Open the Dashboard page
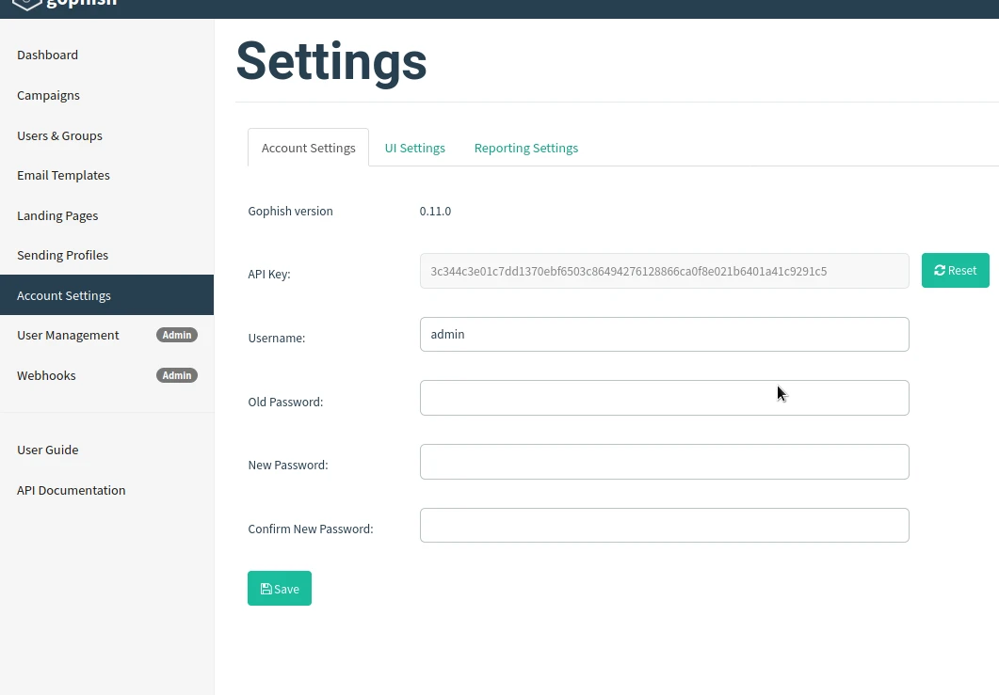The image size is (999, 695). point(47,55)
